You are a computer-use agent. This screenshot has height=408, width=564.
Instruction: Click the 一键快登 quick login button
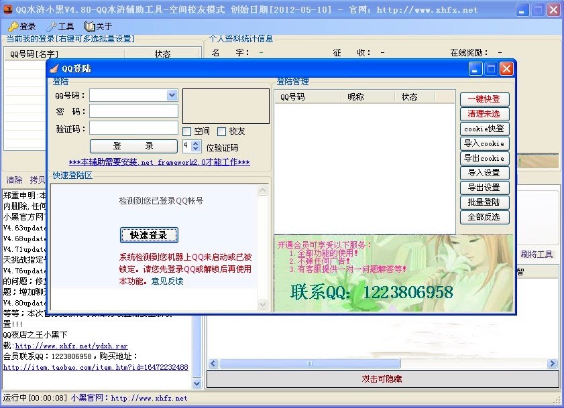click(x=484, y=98)
